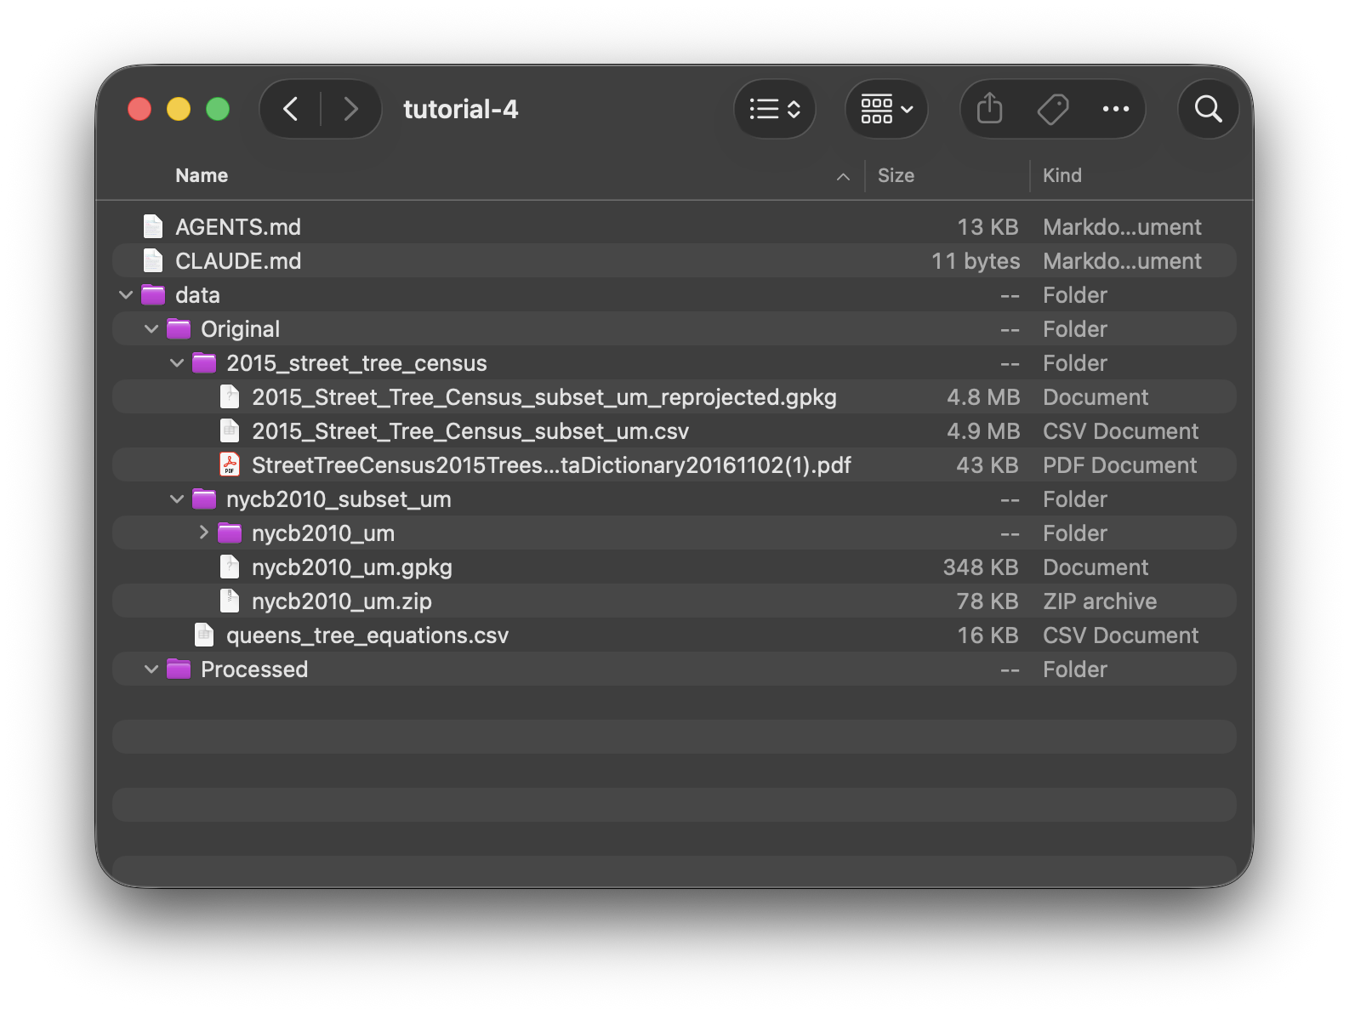Image resolution: width=1349 pixels, height=1014 pixels.
Task: Click the PDF icon of StreetTreeCensus2015Trees file
Action: (x=230, y=464)
